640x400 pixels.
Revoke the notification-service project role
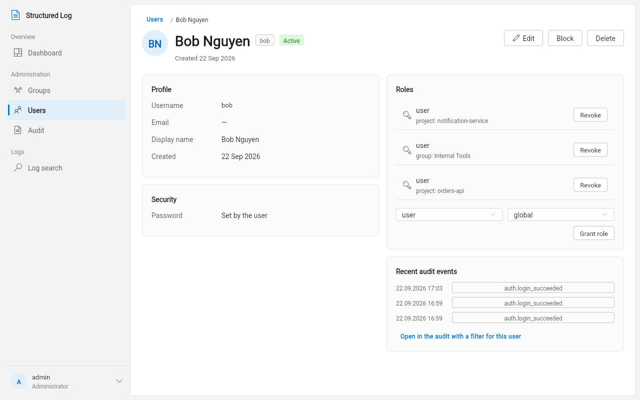click(x=590, y=115)
